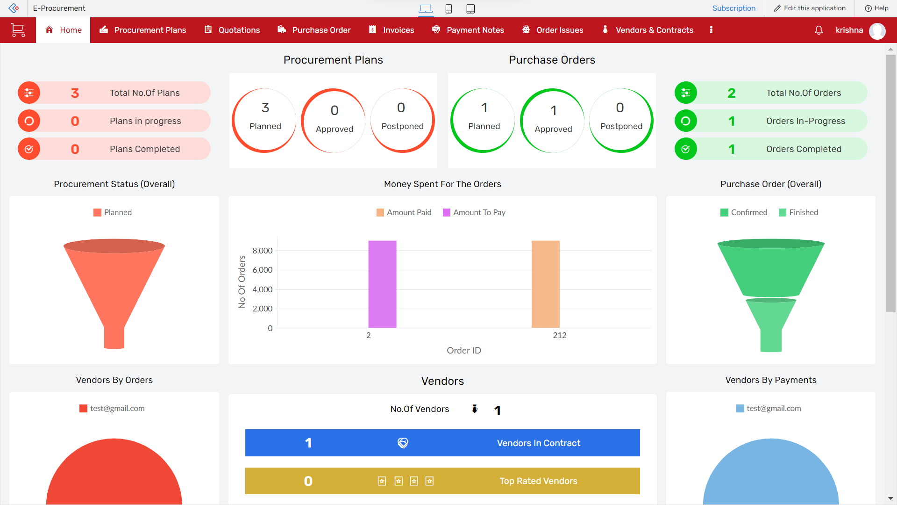Toggle Finished legend swatch
The height and width of the screenshot is (505, 897).
[x=783, y=213]
